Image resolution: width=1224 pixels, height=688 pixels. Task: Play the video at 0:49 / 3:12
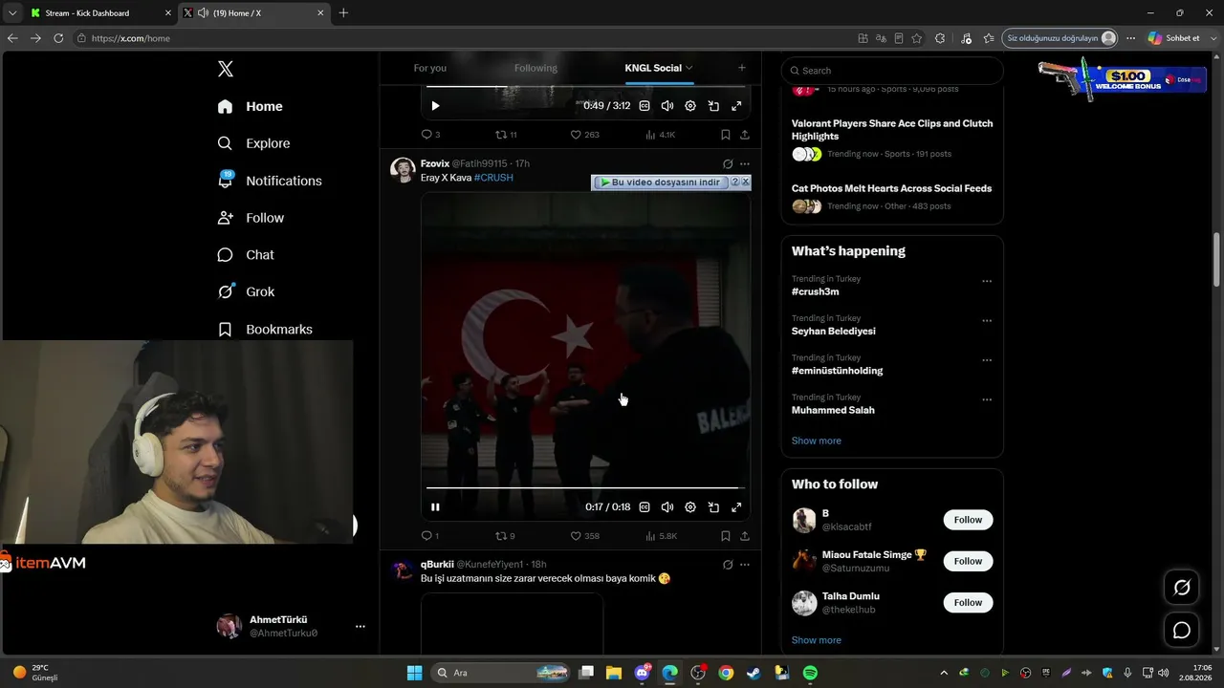(x=435, y=106)
